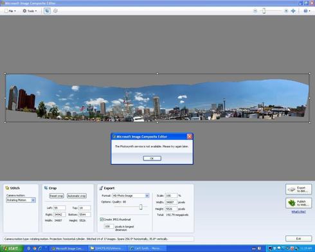Click the JPEG quality slider handle
This screenshot has width=315, height=252.
[141, 207]
